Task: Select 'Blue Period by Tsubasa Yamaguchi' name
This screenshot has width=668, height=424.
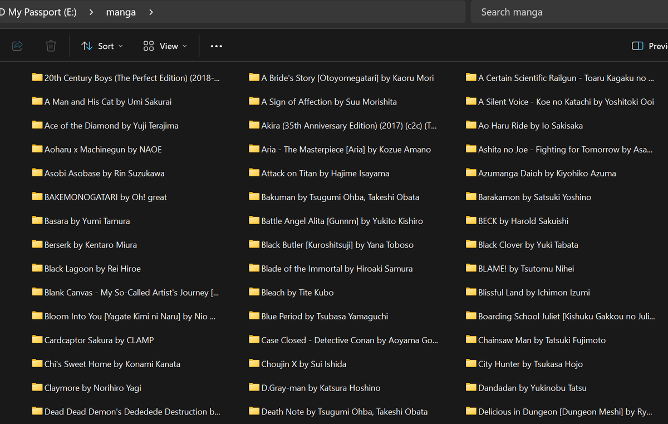Action: [325, 317]
